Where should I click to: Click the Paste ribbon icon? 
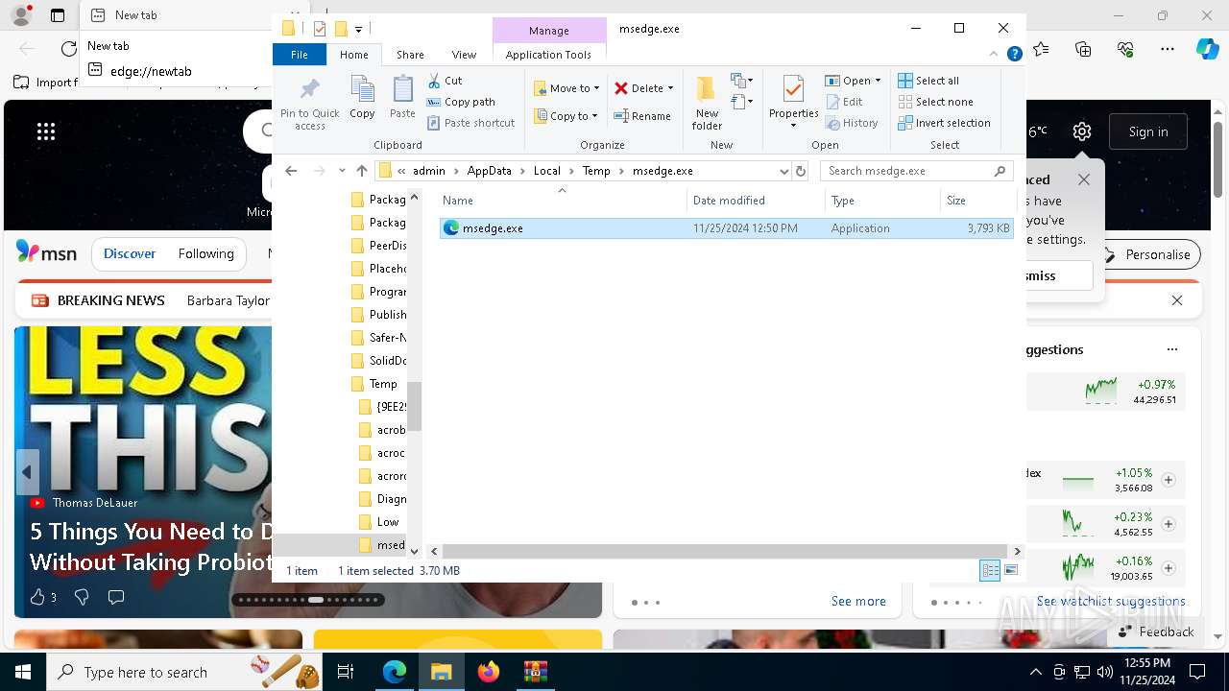(402, 97)
